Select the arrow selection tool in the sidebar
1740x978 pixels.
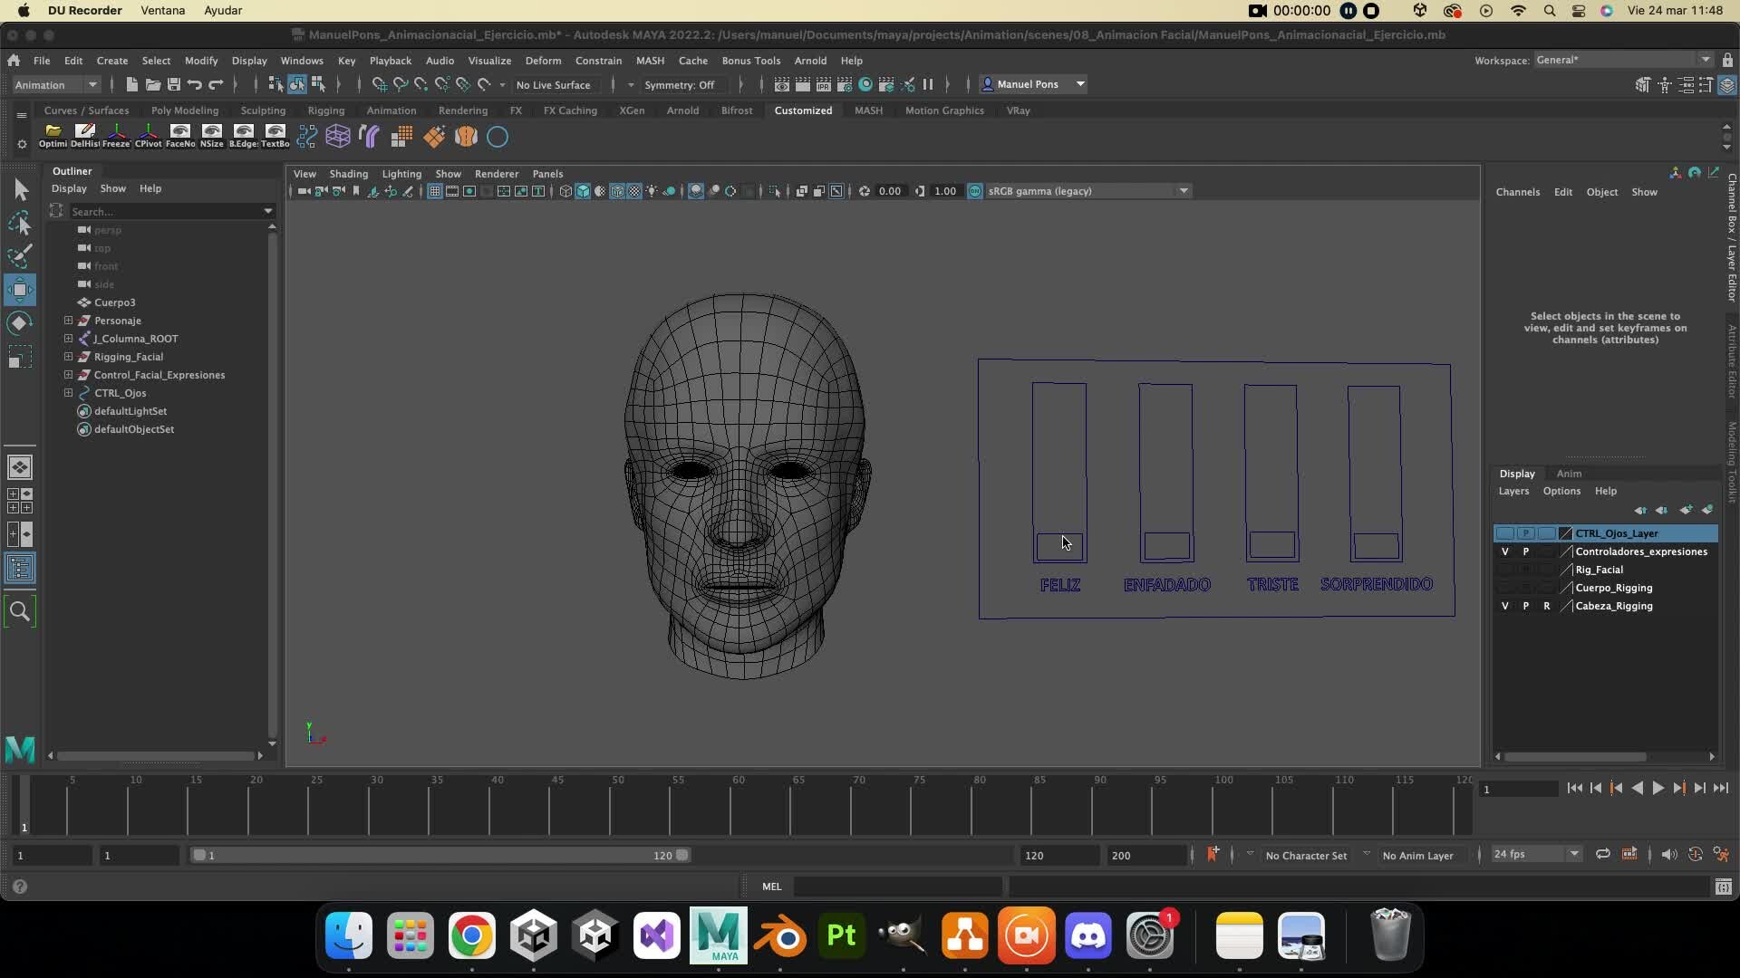point(20,189)
